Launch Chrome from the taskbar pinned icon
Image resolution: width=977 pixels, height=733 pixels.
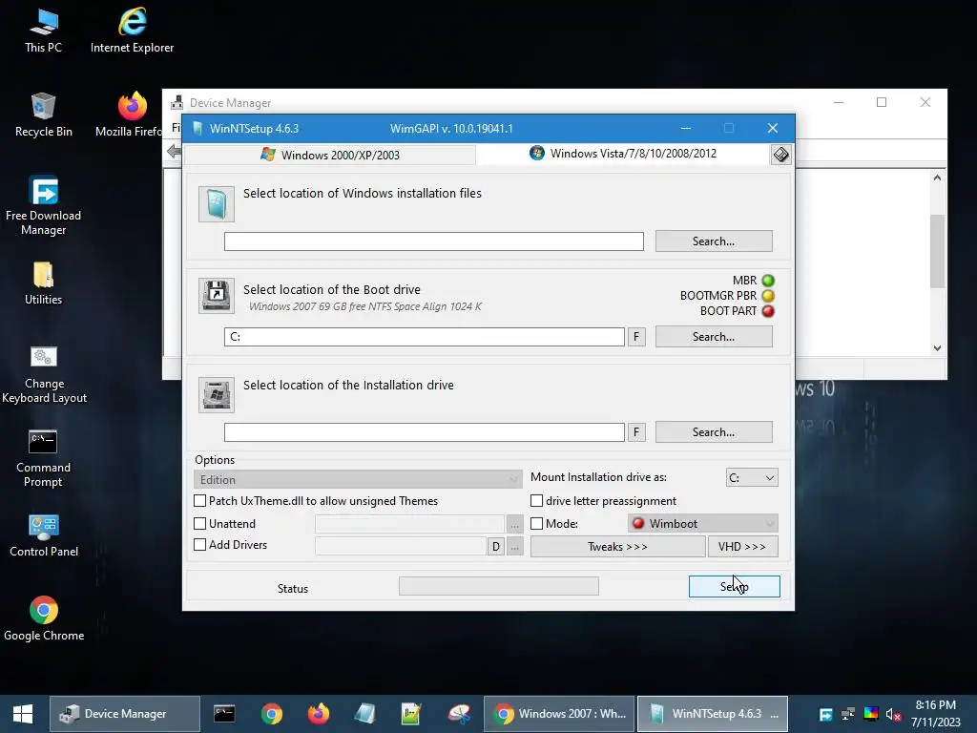pos(272,714)
